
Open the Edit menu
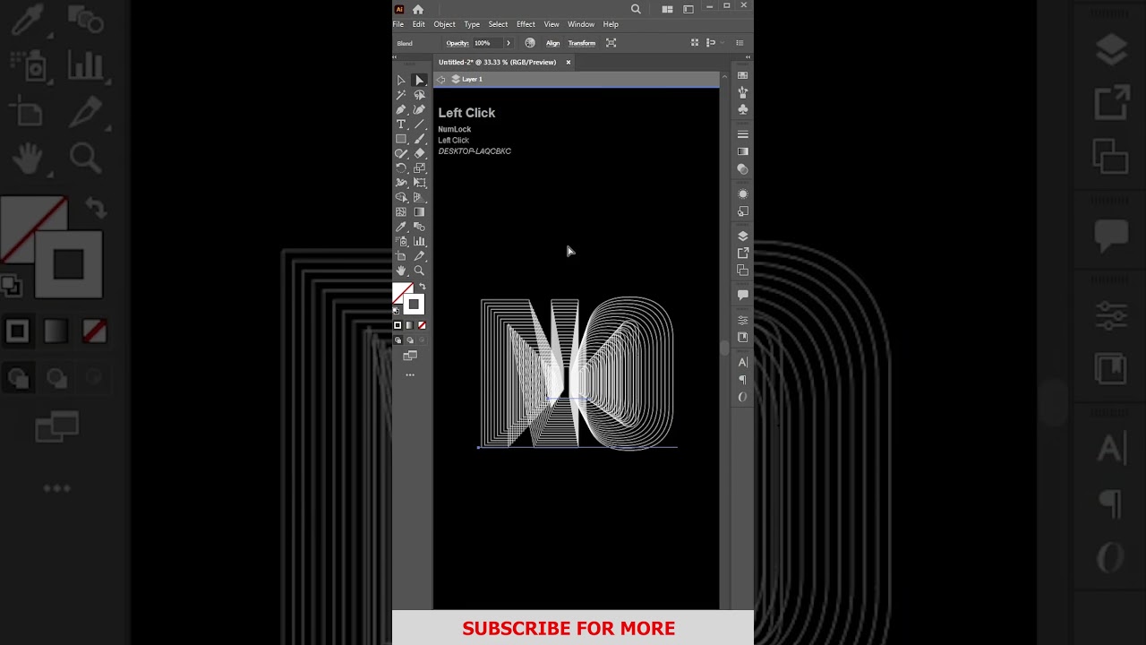419,24
